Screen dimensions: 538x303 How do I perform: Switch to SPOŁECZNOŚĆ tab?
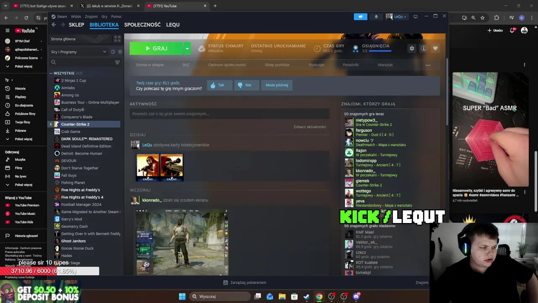[x=142, y=25]
